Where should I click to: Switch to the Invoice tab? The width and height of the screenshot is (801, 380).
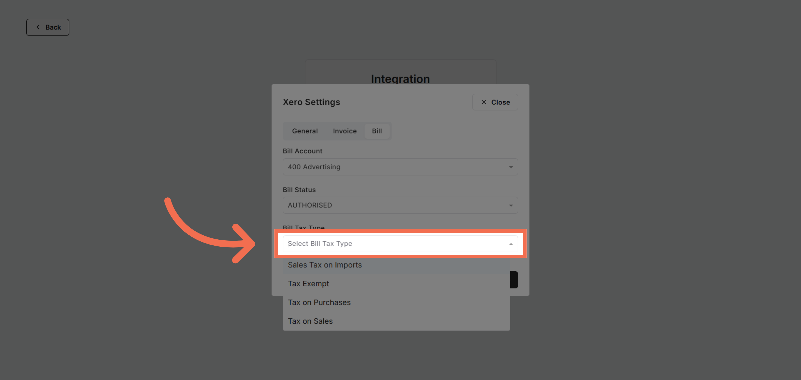pyautogui.click(x=344, y=131)
